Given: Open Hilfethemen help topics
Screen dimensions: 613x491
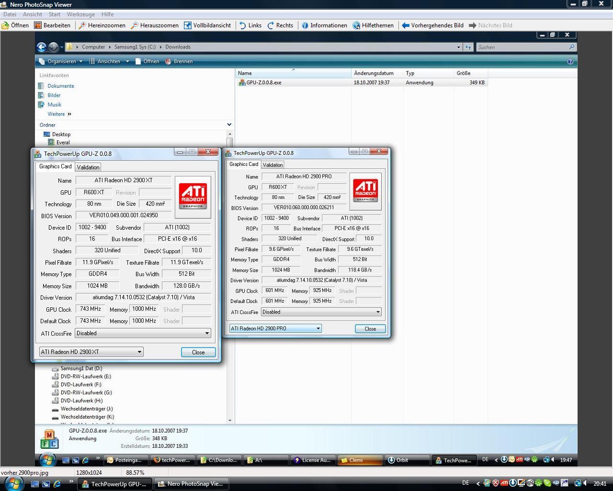Looking at the screenshot, I should (x=373, y=25).
